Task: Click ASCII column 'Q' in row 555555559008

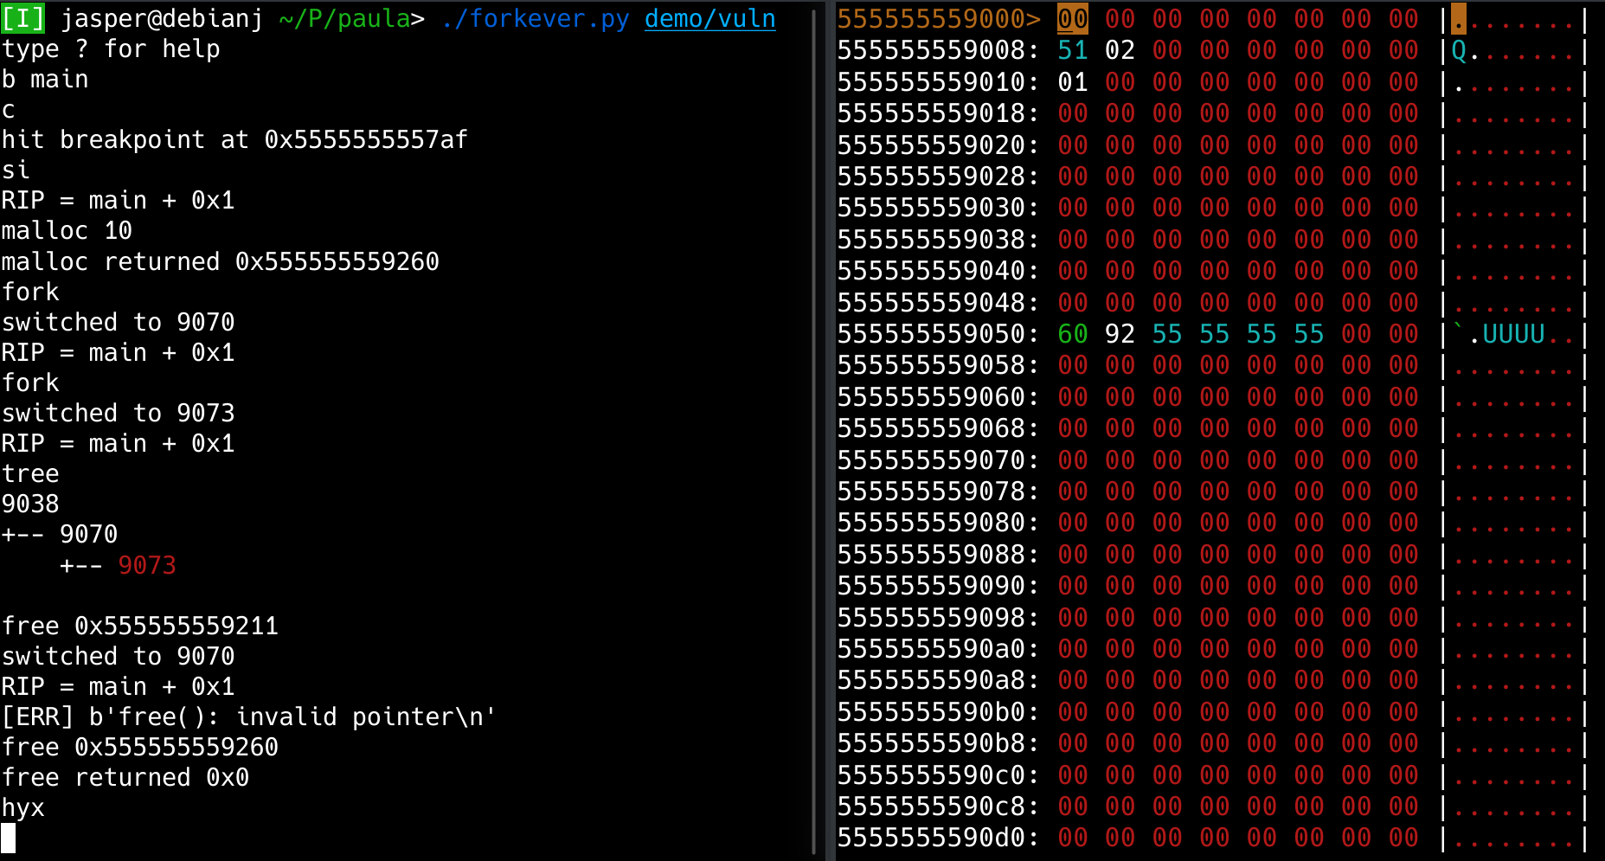Action: click(1459, 50)
